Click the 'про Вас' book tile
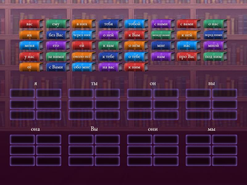Viewport: 247px width, 185px height. 187,56
